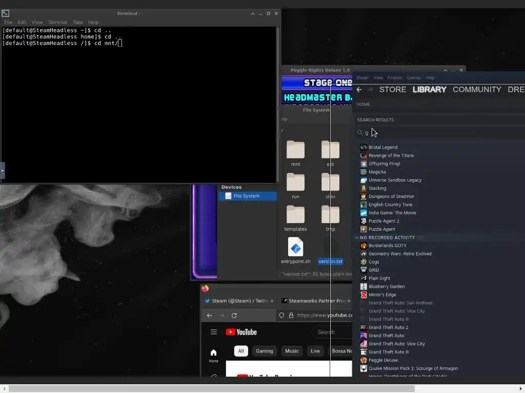Open the Edit menu in Terminal

coord(22,23)
